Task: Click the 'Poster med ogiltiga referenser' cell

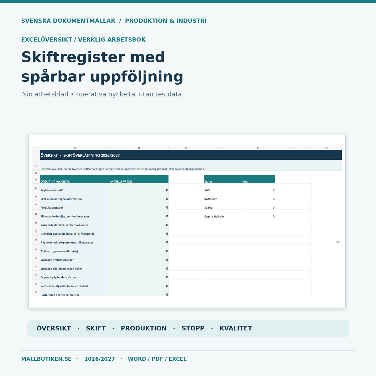Action: tap(75, 292)
